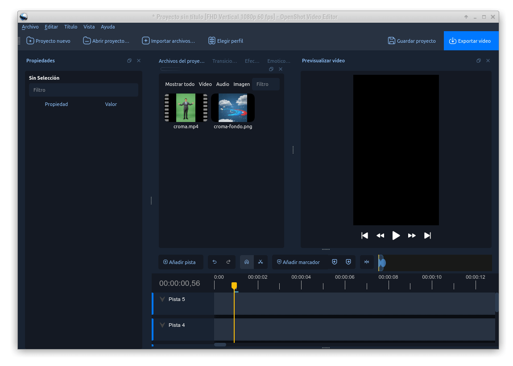Jump to the previous marker
This screenshot has width=513, height=366.
pyautogui.click(x=335, y=262)
